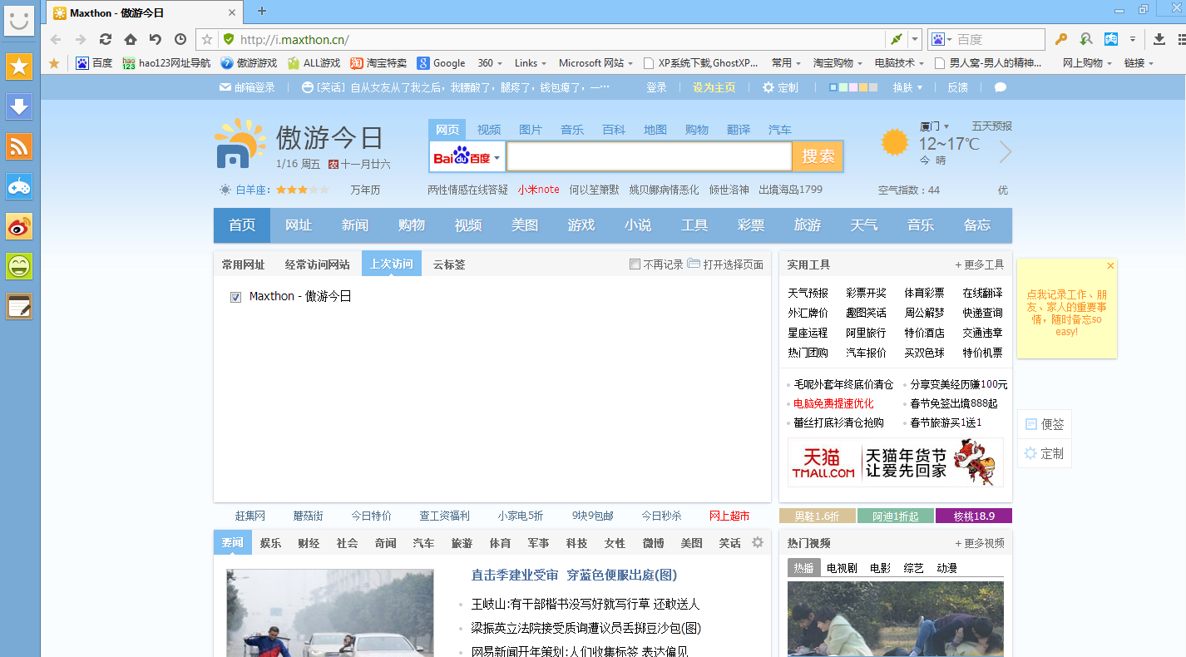
Task: Open the RSS feed reader sidebar
Action: click(x=19, y=146)
